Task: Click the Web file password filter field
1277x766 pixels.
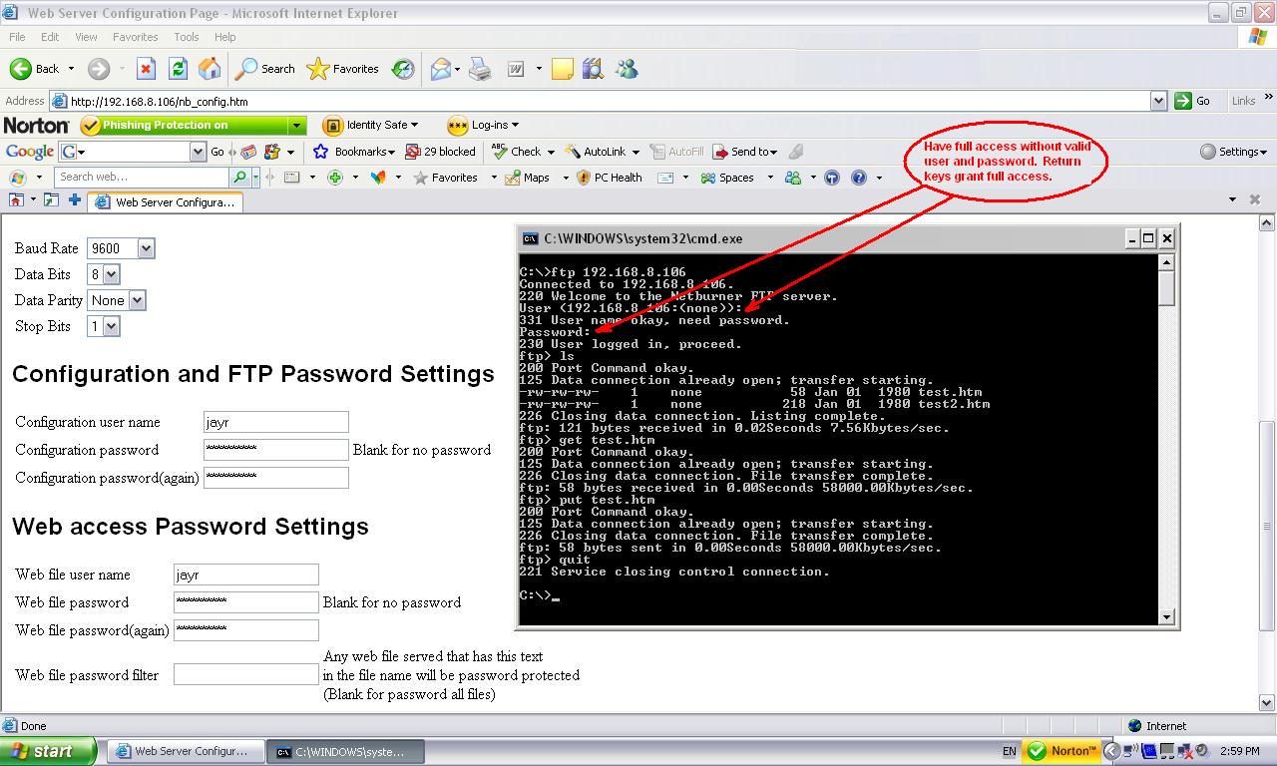Action: click(x=246, y=675)
